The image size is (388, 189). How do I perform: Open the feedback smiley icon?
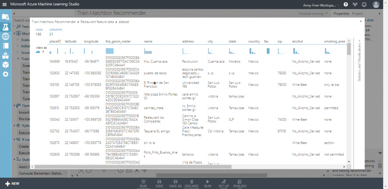tap(364, 5)
